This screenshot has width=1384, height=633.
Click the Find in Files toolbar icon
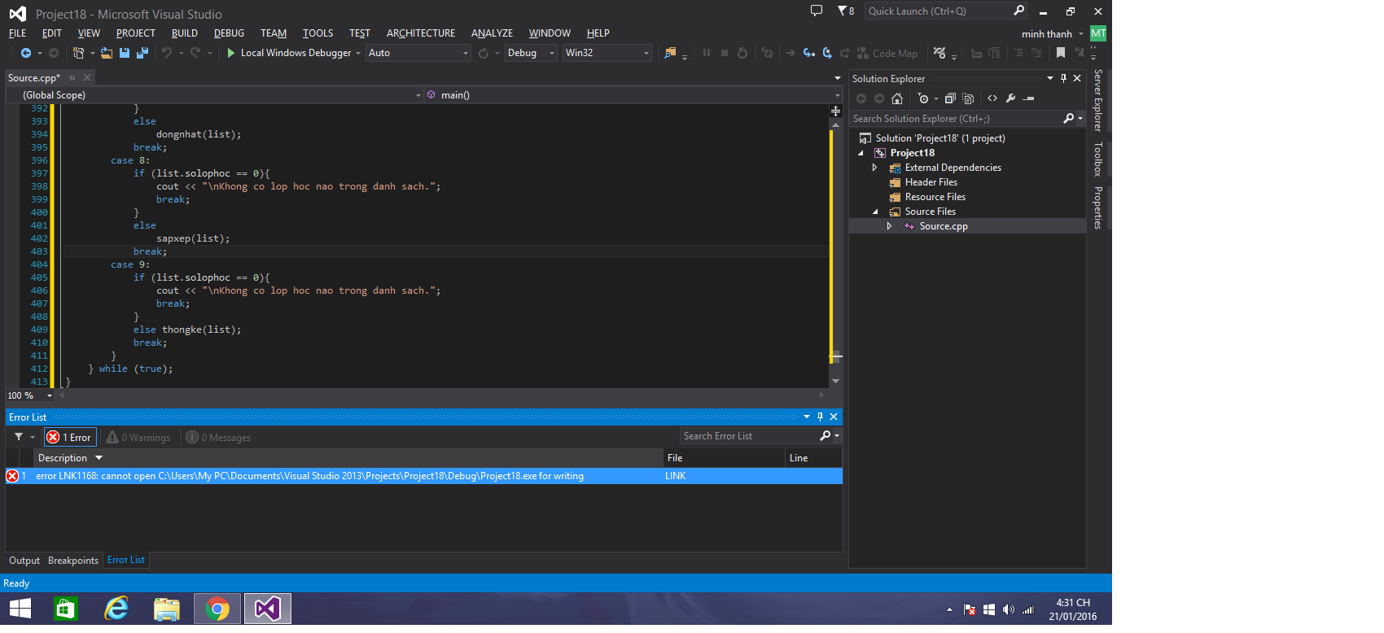tap(670, 53)
